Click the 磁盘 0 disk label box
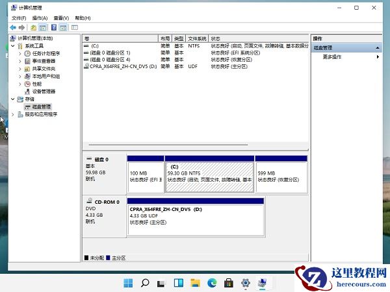The image size is (390, 292). [x=105, y=174]
